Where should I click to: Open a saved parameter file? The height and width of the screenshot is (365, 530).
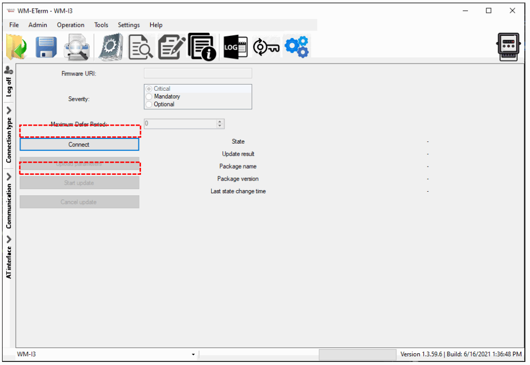point(15,46)
